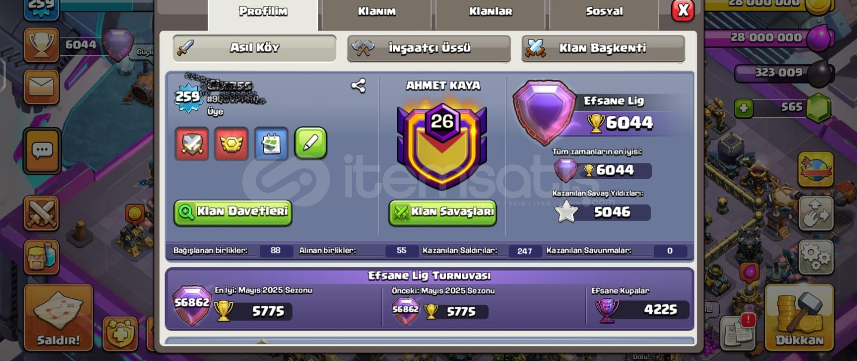Share profile using the share icon
This screenshot has height=361, width=857.
359,86
